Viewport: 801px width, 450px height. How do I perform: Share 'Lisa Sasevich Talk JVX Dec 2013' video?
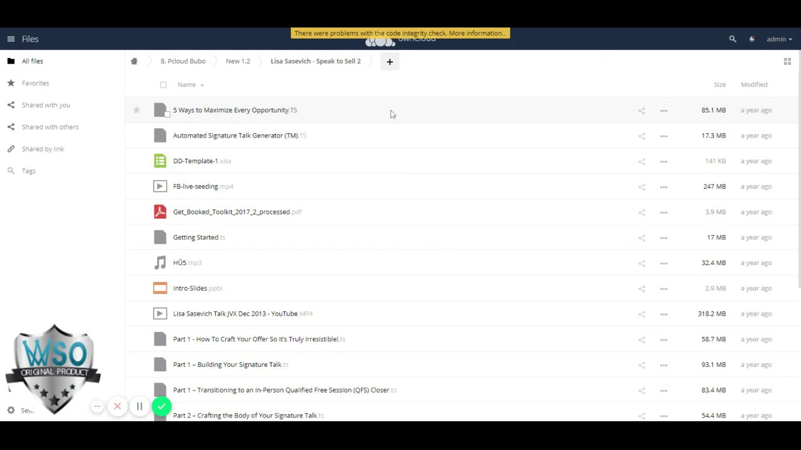(x=641, y=314)
